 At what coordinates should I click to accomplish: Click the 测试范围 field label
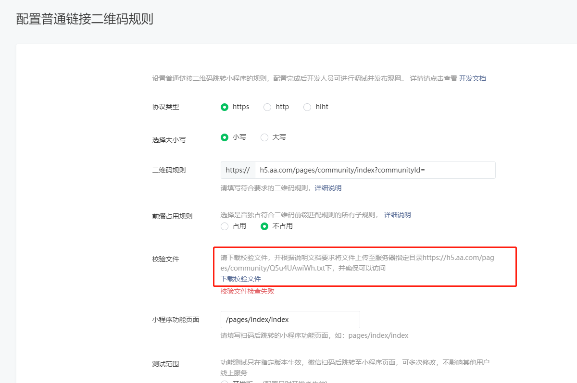click(x=165, y=364)
